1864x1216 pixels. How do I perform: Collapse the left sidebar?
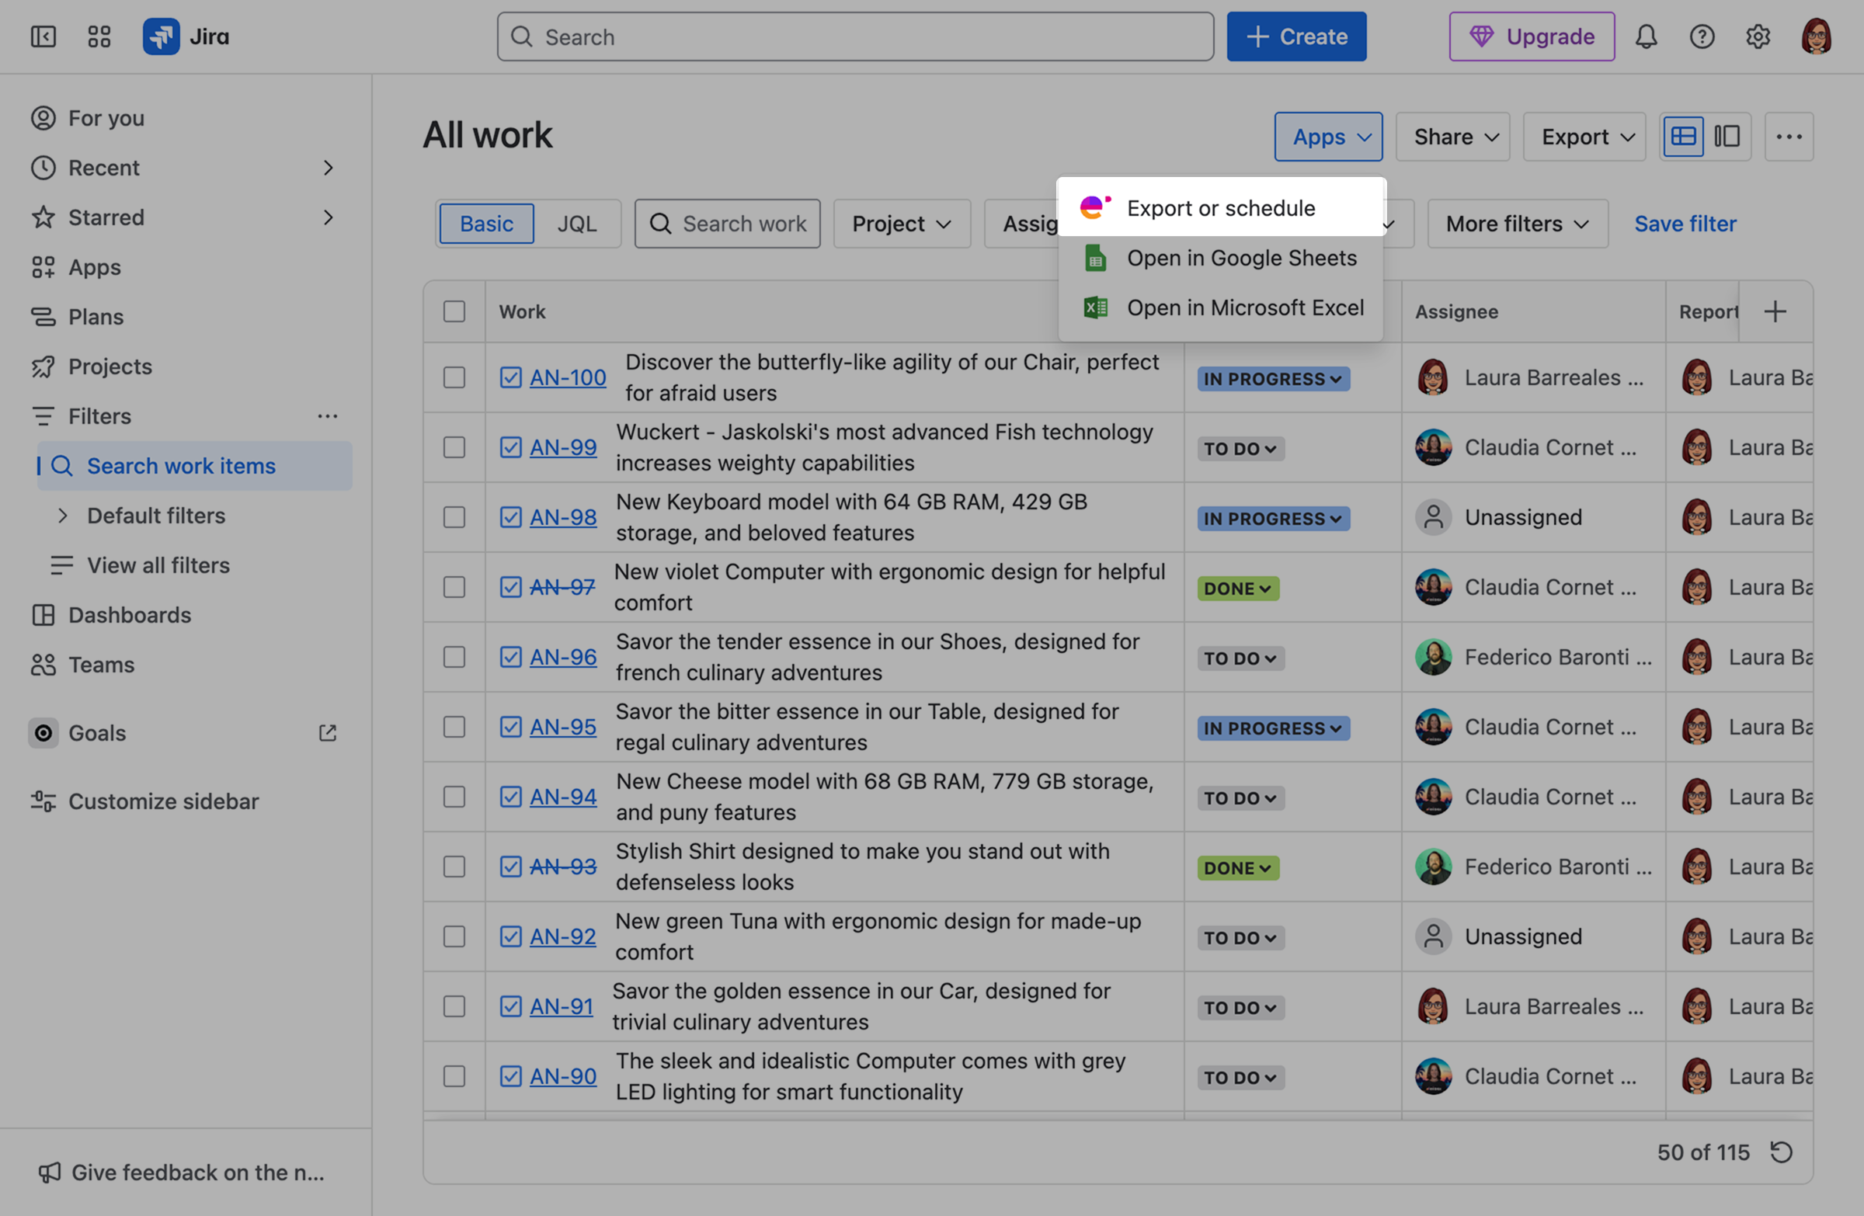pos(43,36)
